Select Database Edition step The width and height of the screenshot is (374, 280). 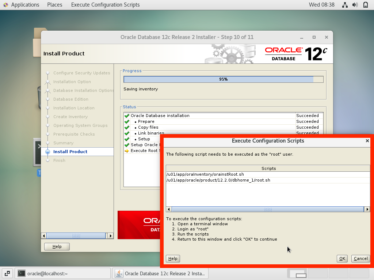(71, 99)
